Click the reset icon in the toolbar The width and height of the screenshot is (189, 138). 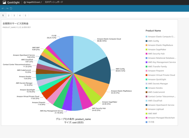click(x=11, y=9)
